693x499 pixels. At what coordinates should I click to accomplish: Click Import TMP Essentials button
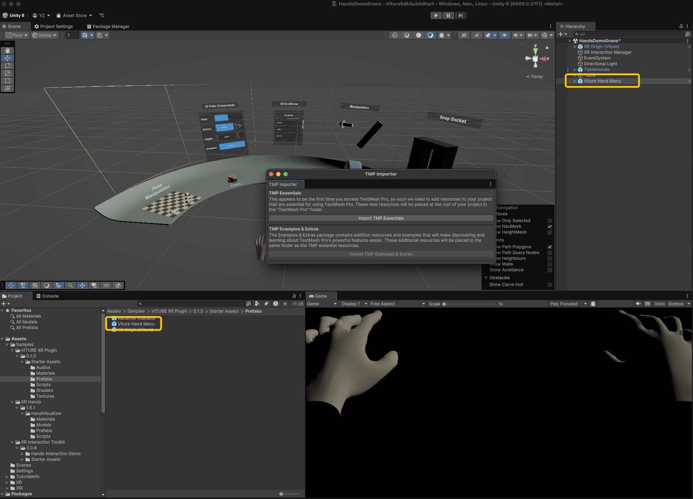381,218
